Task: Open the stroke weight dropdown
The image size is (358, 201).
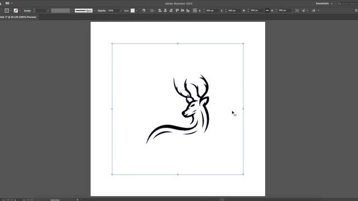Action: 48,11
